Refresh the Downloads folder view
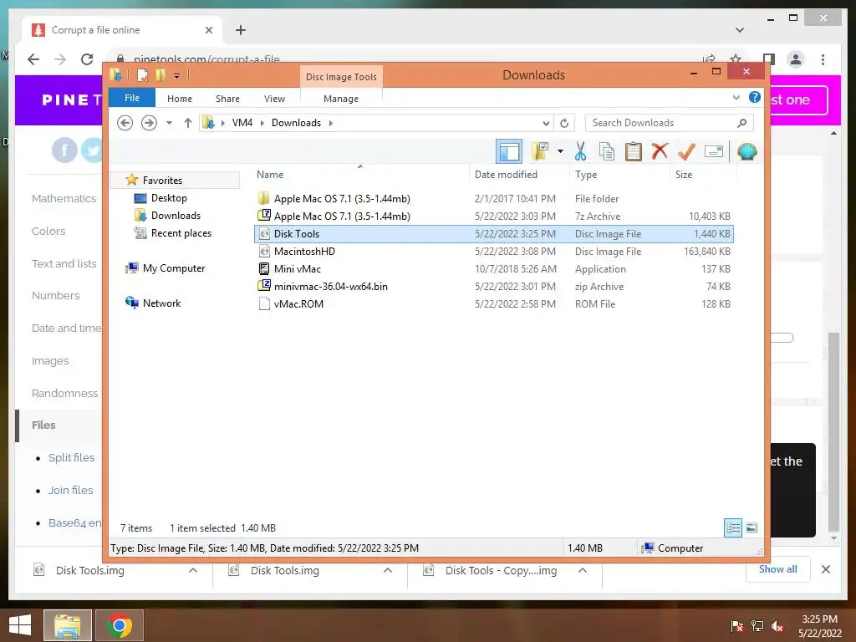The image size is (856, 642). pyautogui.click(x=564, y=123)
